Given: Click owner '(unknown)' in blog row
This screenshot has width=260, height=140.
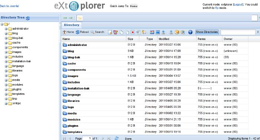Looking at the screenshot, I should tap(231, 51).
